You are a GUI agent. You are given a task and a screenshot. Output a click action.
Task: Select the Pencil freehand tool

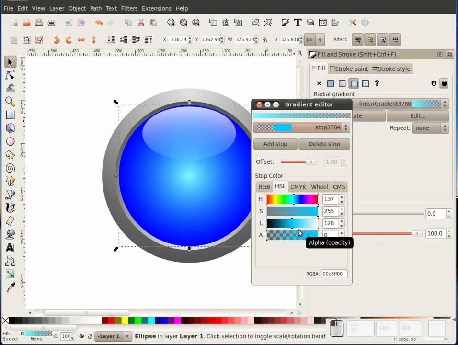pos(10,181)
